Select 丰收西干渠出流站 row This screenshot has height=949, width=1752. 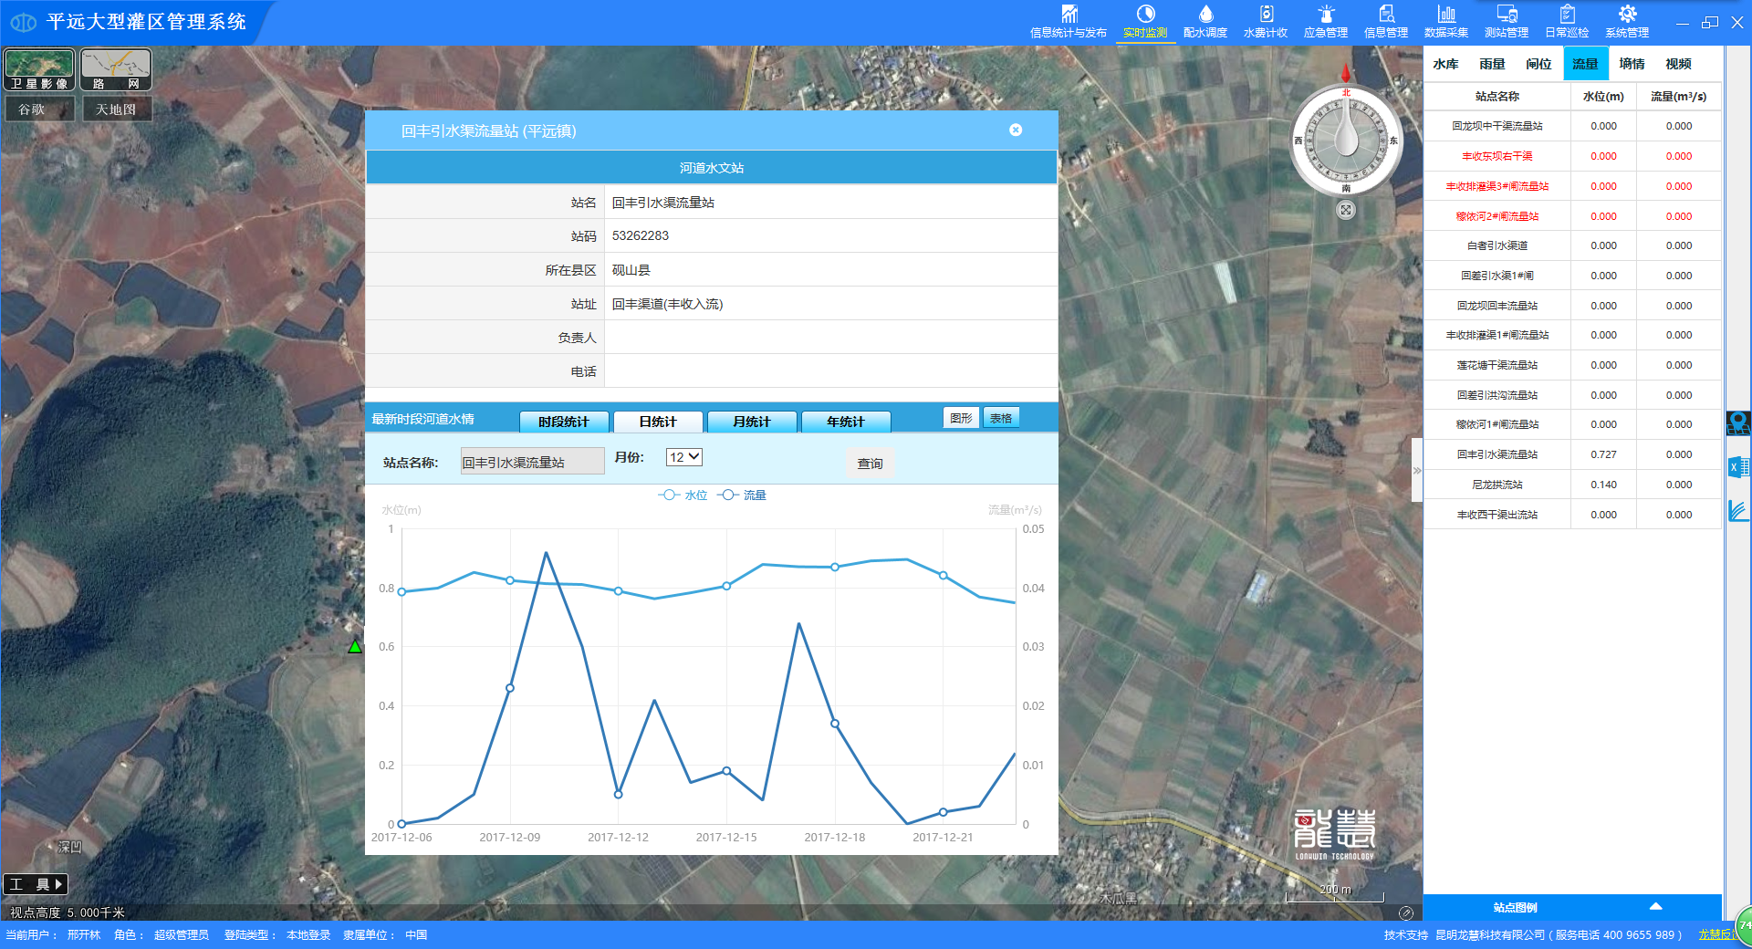[x=1572, y=515]
